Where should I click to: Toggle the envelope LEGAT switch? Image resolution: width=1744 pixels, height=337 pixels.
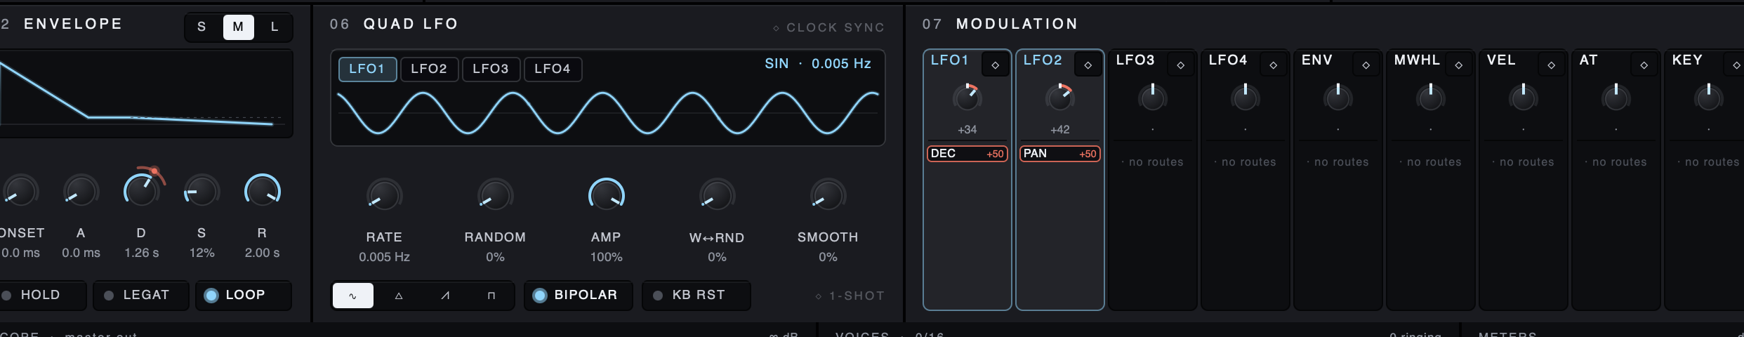point(141,296)
